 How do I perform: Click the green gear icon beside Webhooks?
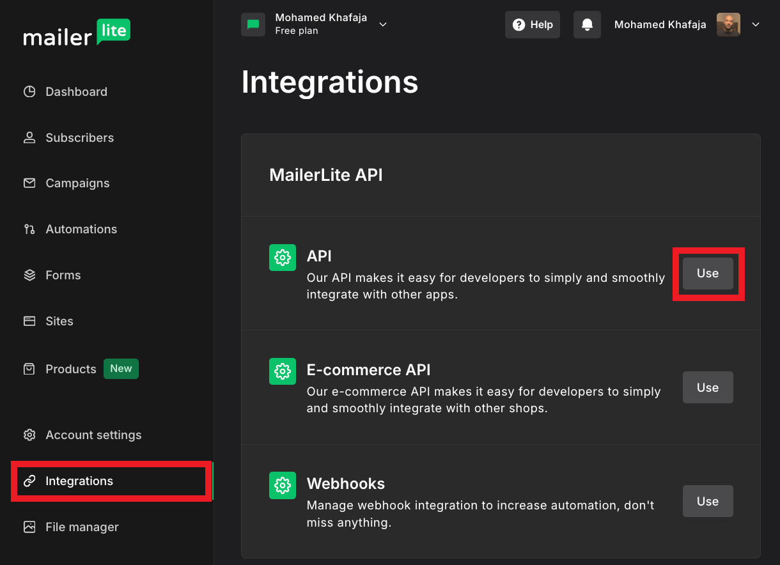(283, 486)
